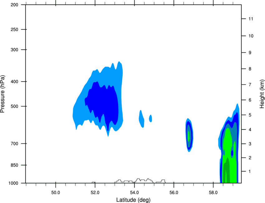Click the 5 km height tick label
The height and width of the screenshot is (203, 265).
click(x=250, y=115)
